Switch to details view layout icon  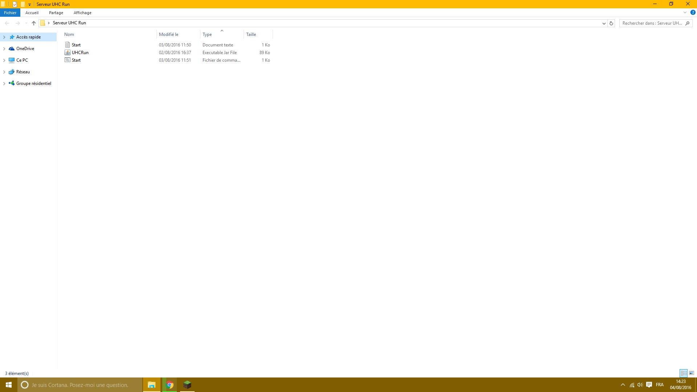click(684, 373)
